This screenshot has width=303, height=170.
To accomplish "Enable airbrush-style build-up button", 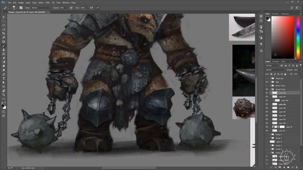I will pyautogui.click(x=91, y=8).
